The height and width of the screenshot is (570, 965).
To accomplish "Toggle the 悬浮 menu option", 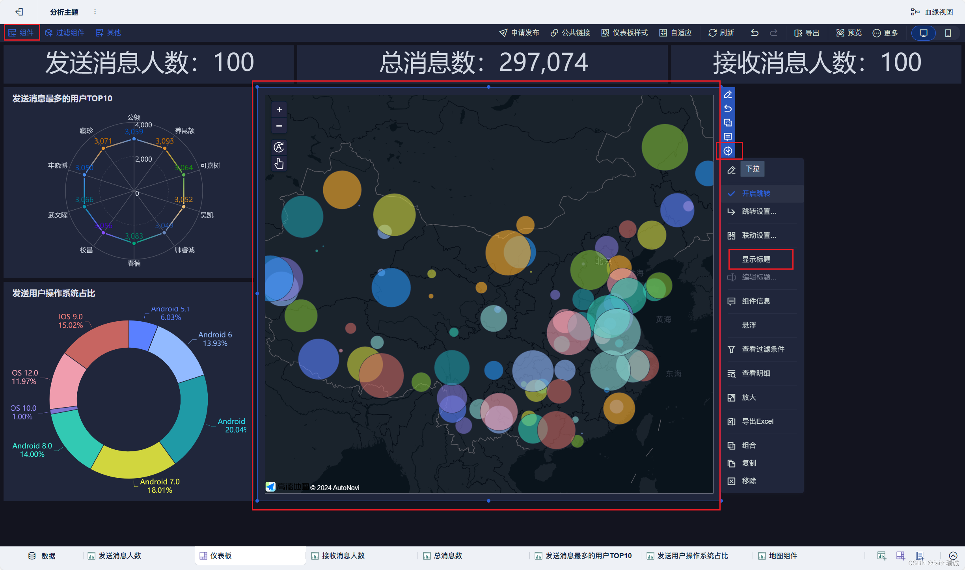I will coord(749,325).
